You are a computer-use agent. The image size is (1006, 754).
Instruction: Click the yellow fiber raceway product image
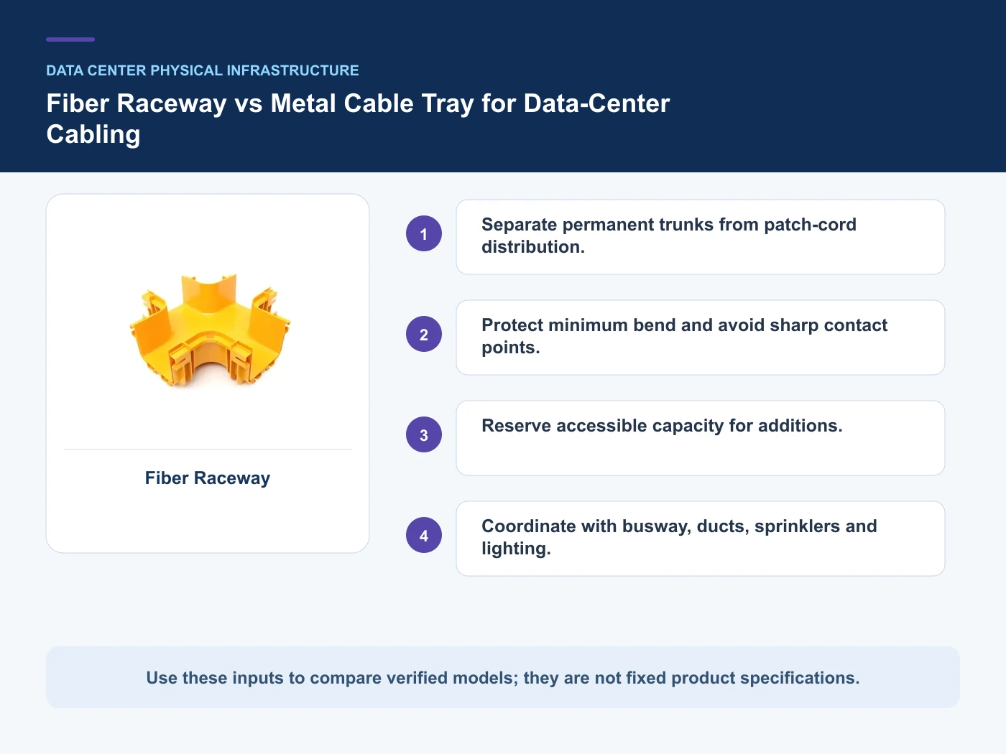pos(209,330)
